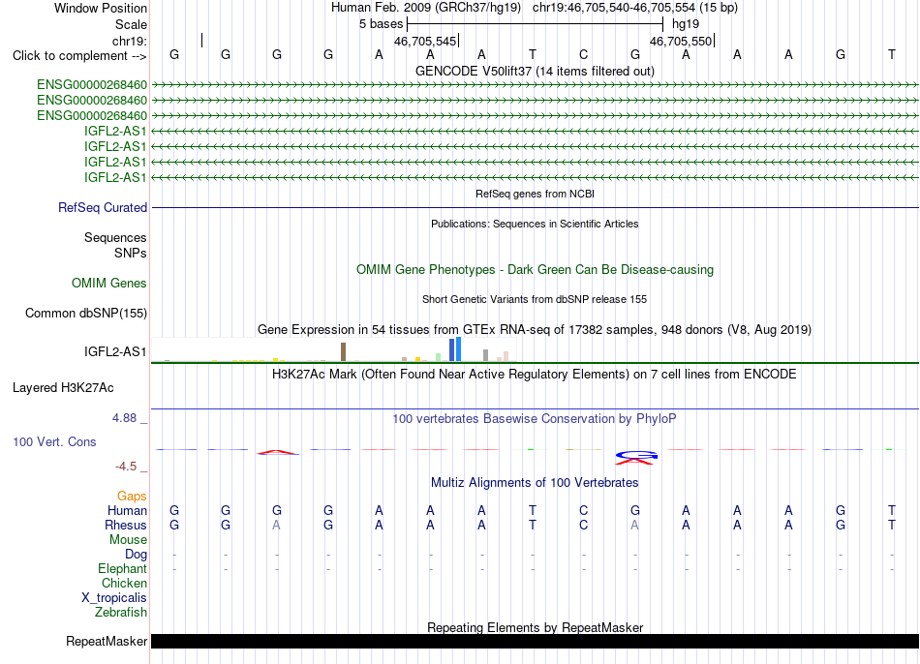Click the gray bar in GTEx expression chart

pyautogui.click(x=486, y=355)
